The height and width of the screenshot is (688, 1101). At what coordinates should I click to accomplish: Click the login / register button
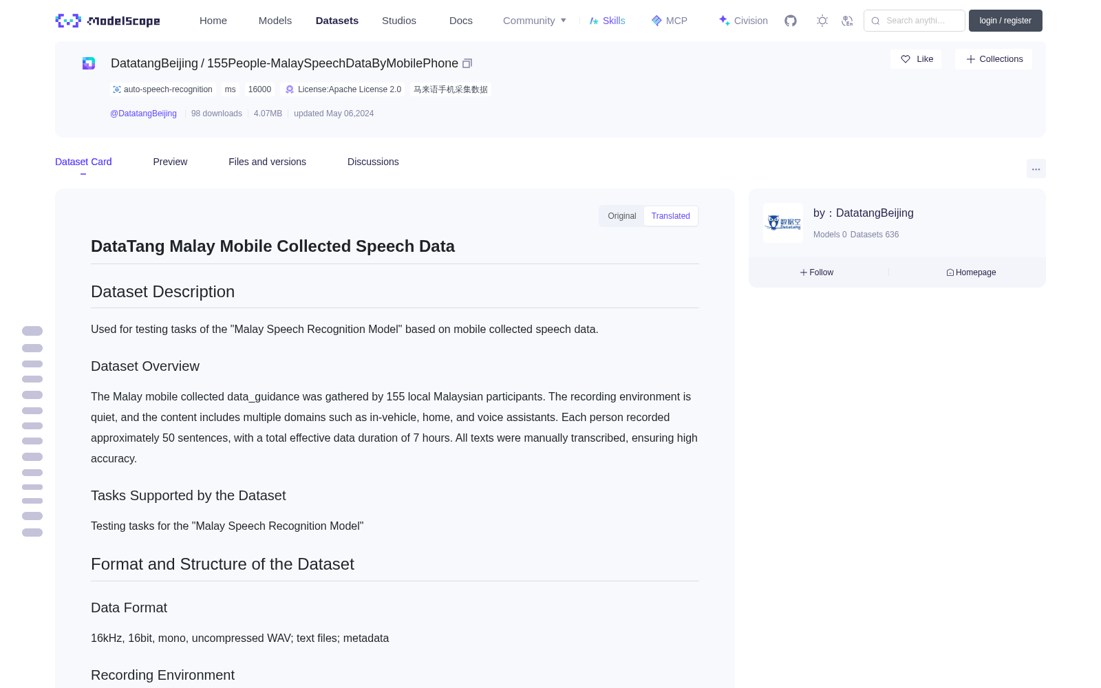[1005, 21]
